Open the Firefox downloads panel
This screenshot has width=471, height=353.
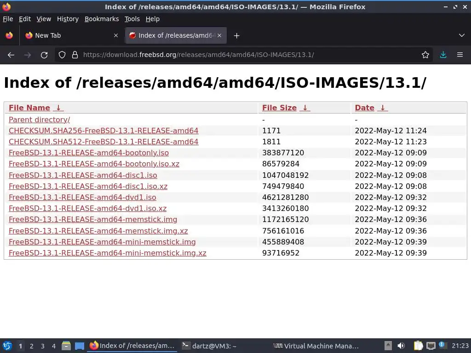pos(443,55)
